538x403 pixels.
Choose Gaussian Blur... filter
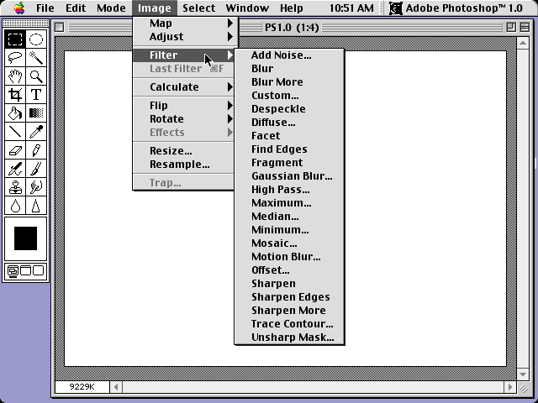tap(289, 176)
